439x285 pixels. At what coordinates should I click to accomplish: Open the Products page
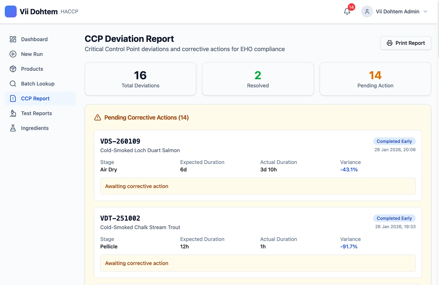(40, 69)
